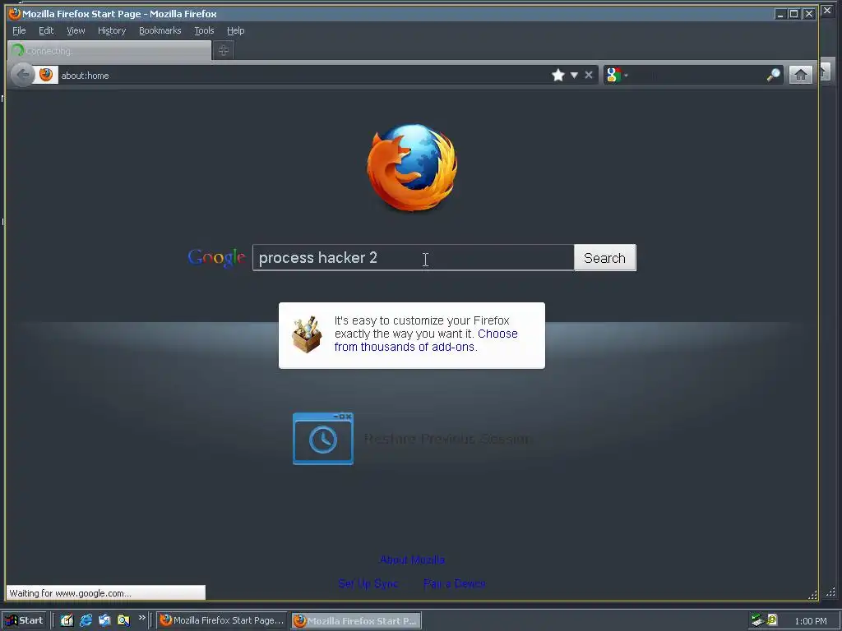
Task: Launch Internet Explorer from quick launch
Action: click(x=86, y=620)
